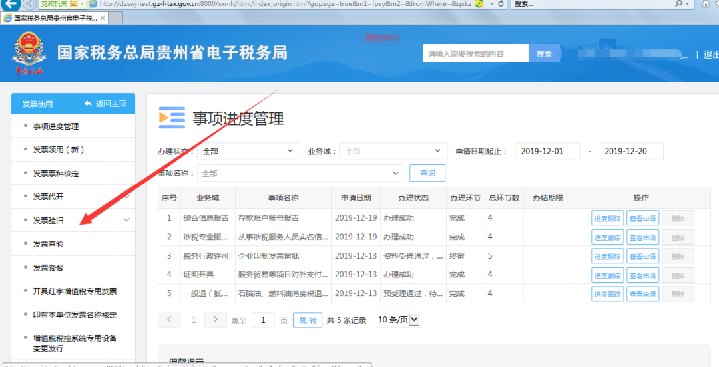Screen dimensions: 719x367
Task: Click 退出 link in header
Action: click(711, 54)
